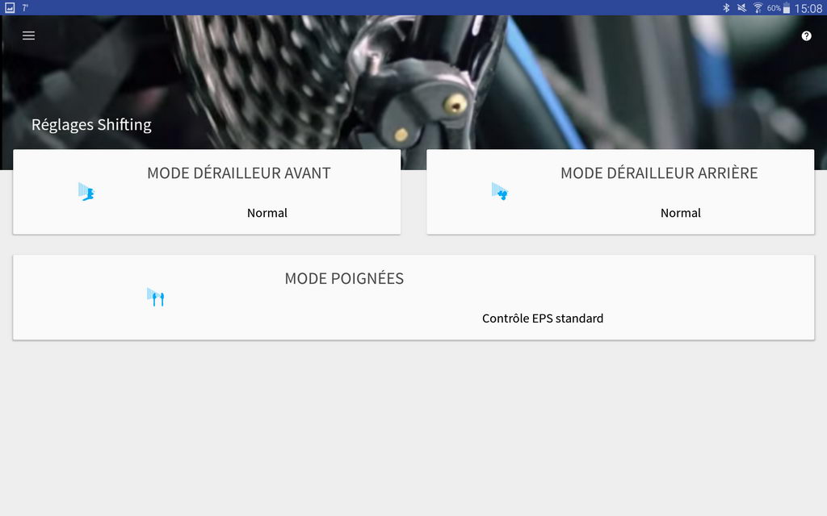Tap the Bluetooth status bar icon
Image resolution: width=827 pixels, height=516 pixels.
tap(726, 8)
